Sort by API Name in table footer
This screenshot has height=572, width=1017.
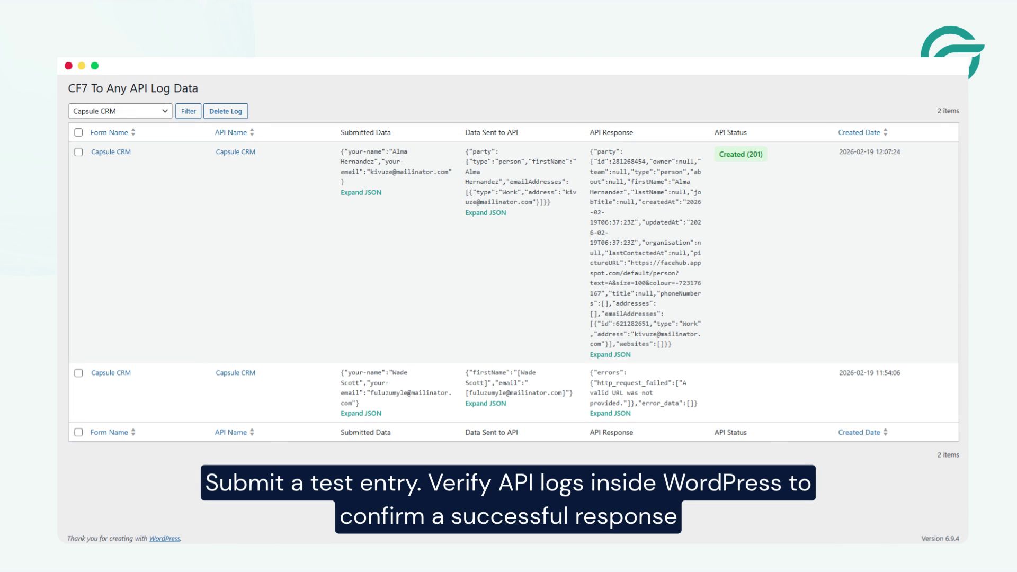(x=231, y=432)
